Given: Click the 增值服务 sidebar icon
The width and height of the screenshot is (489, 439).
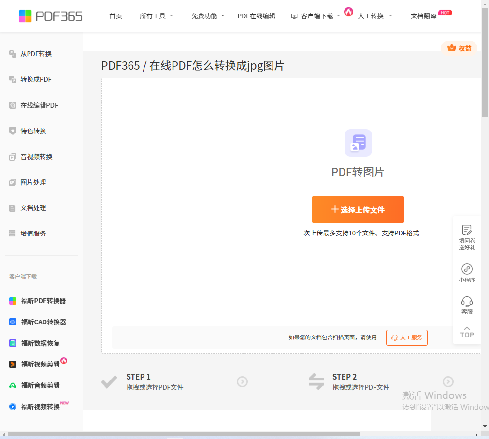Looking at the screenshot, I should (13, 234).
